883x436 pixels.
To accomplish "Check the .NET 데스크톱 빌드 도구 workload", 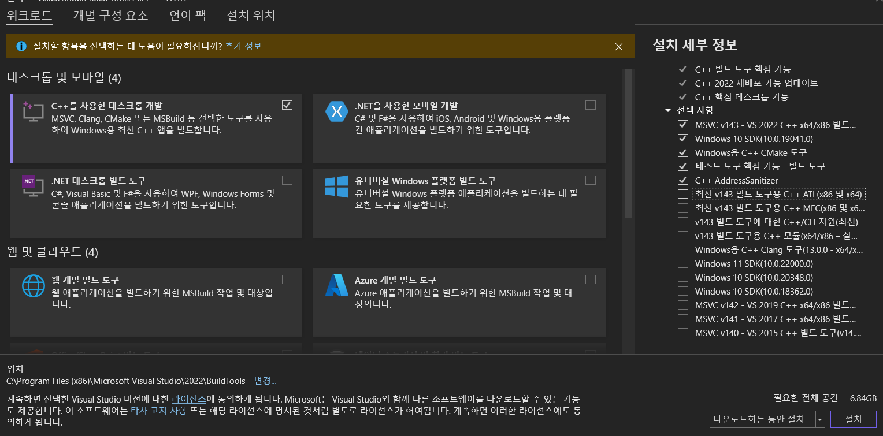I will (287, 180).
